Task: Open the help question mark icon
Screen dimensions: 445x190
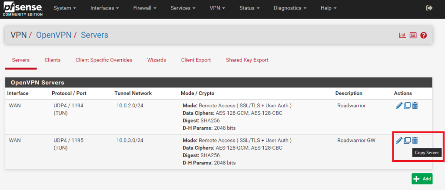Action: point(424,35)
